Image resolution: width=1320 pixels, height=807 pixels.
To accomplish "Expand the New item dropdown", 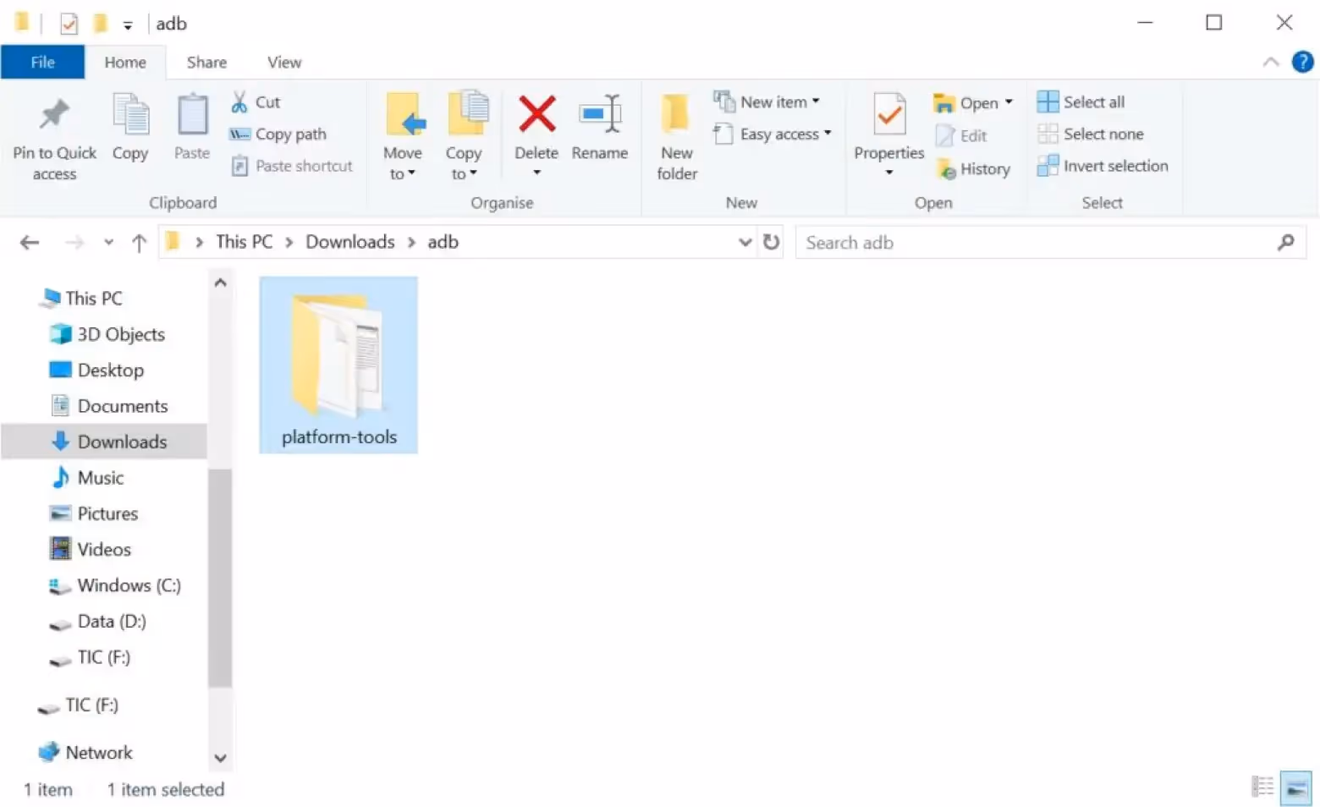I will pos(768,101).
